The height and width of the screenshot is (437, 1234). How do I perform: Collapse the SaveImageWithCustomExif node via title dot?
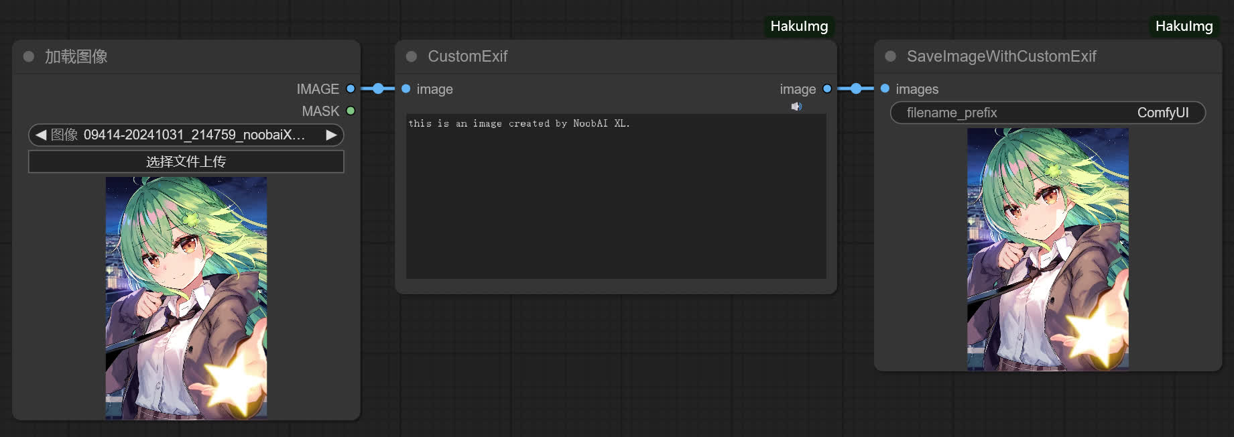coord(890,56)
